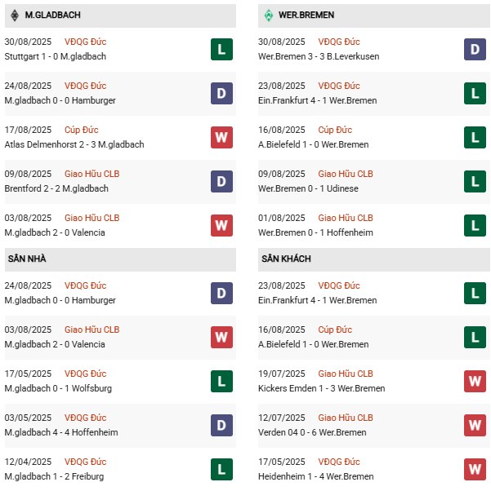Viewport: 491px width, 491px height.
Task: Click the L badge for Wer.Bremen 0-1 Udinese
Action: coord(475,181)
